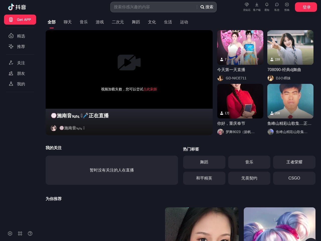
Task: Click the search input field
Action: click(x=153, y=7)
